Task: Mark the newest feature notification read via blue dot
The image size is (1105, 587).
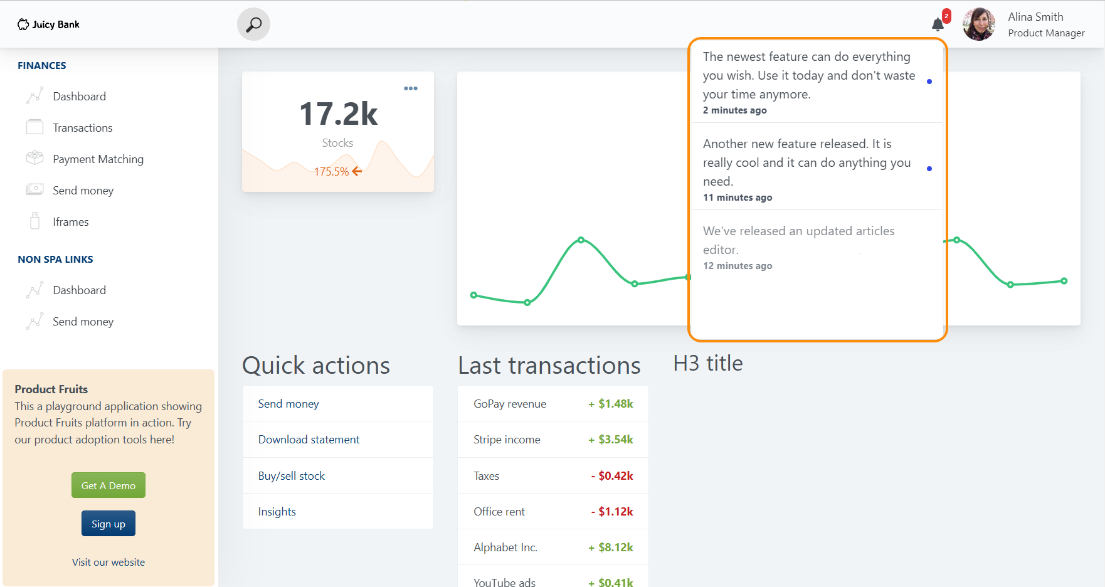Action: coord(929,81)
